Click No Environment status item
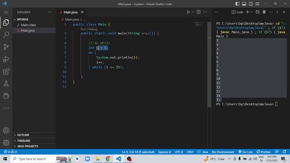The image size is (290, 163). click(x=223, y=152)
